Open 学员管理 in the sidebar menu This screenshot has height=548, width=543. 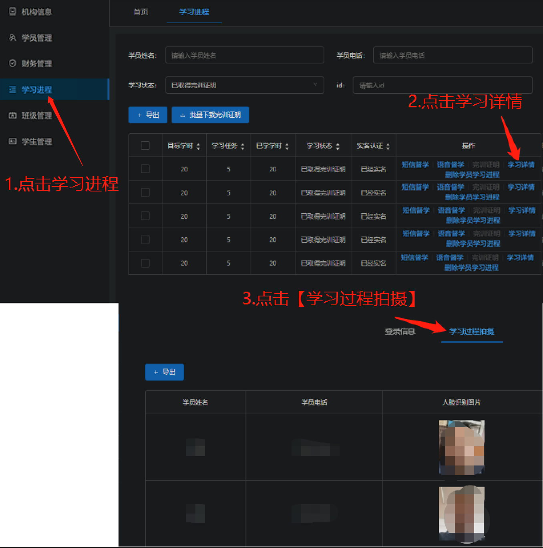pos(36,38)
